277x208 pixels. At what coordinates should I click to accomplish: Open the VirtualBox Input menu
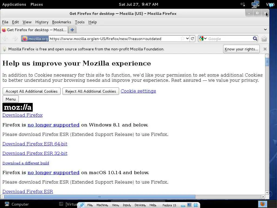127,205
